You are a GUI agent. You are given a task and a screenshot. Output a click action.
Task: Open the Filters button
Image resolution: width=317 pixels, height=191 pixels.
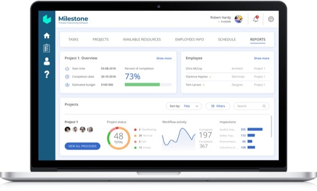[x=218, y=106]
